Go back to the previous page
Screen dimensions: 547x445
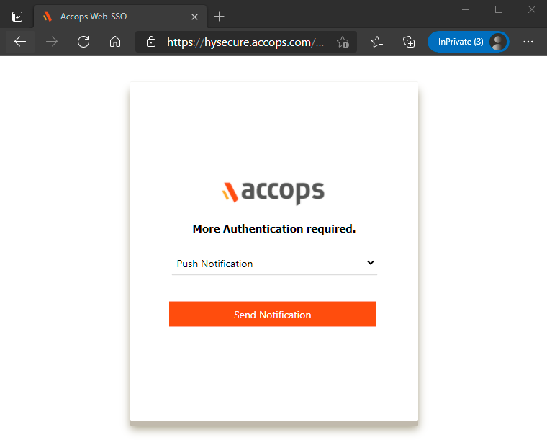pyautogui.click(x=20, y=42)
